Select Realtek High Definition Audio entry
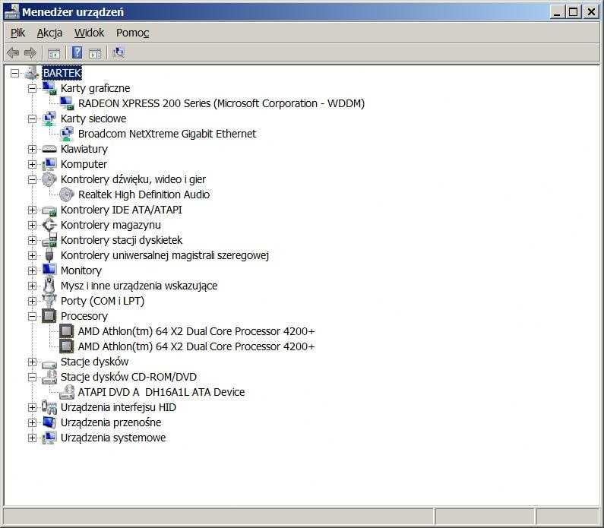Image resolution: width=604 pixels, height=528 pixels. [x=144, y=194]
